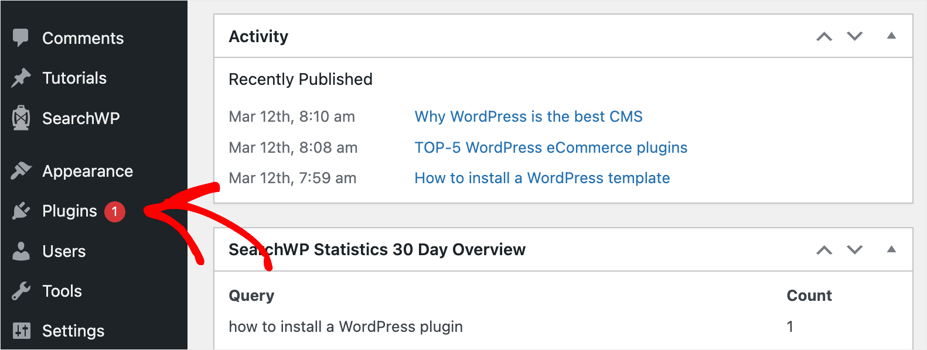927x350 pixels.
Task: Click the 'Mar 12th, 7:59 am' date
Action: point(292,178)
